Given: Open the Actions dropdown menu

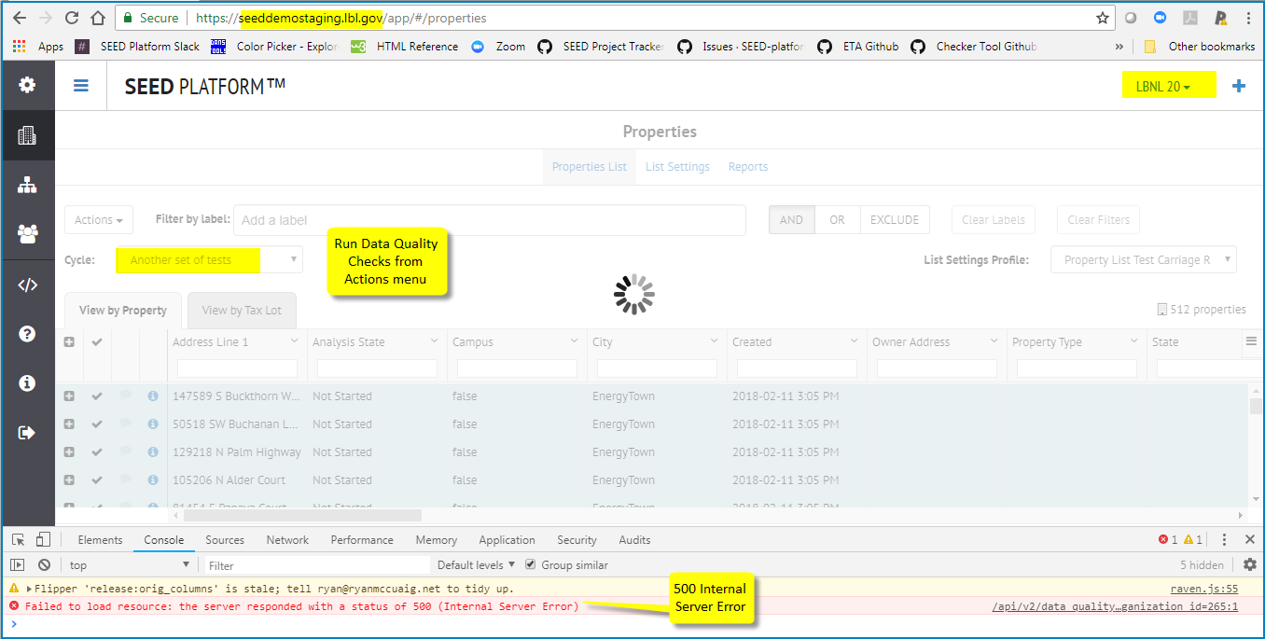Looking at the screenshot, I should pos(96,219).
